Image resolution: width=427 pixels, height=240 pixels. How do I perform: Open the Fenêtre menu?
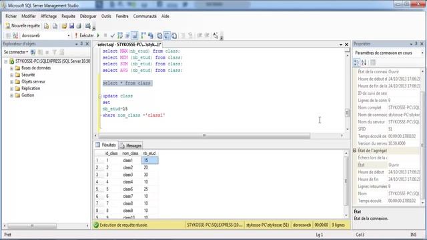pos(122,16)
